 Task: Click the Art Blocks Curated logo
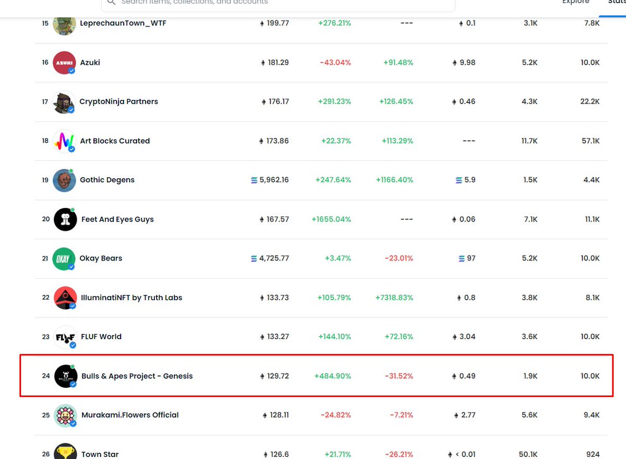tap(65, 141)
